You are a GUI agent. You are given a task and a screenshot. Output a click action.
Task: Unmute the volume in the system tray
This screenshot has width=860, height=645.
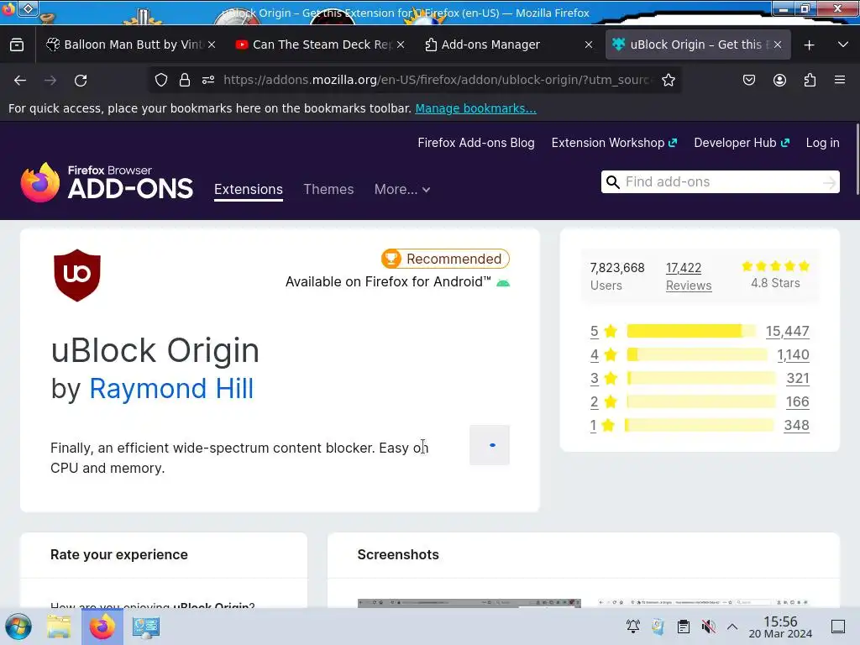708,627
